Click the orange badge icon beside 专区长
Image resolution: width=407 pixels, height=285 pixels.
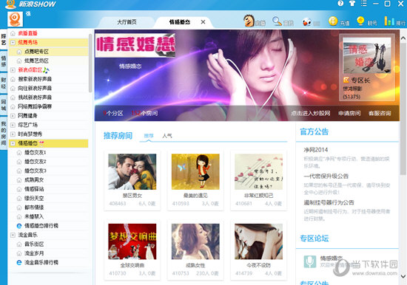pyautogui.click(x=346, y=80)
